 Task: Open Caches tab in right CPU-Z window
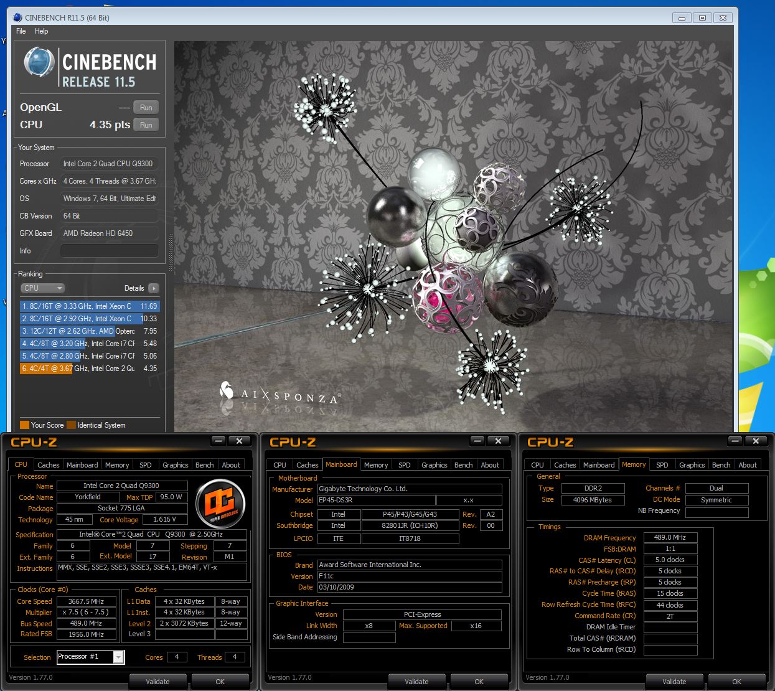tap(565, 465)
